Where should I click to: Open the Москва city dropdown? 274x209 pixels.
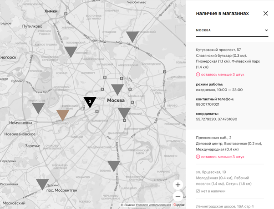232,30
